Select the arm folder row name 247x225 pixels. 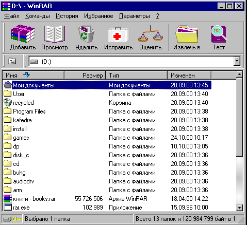18,190
